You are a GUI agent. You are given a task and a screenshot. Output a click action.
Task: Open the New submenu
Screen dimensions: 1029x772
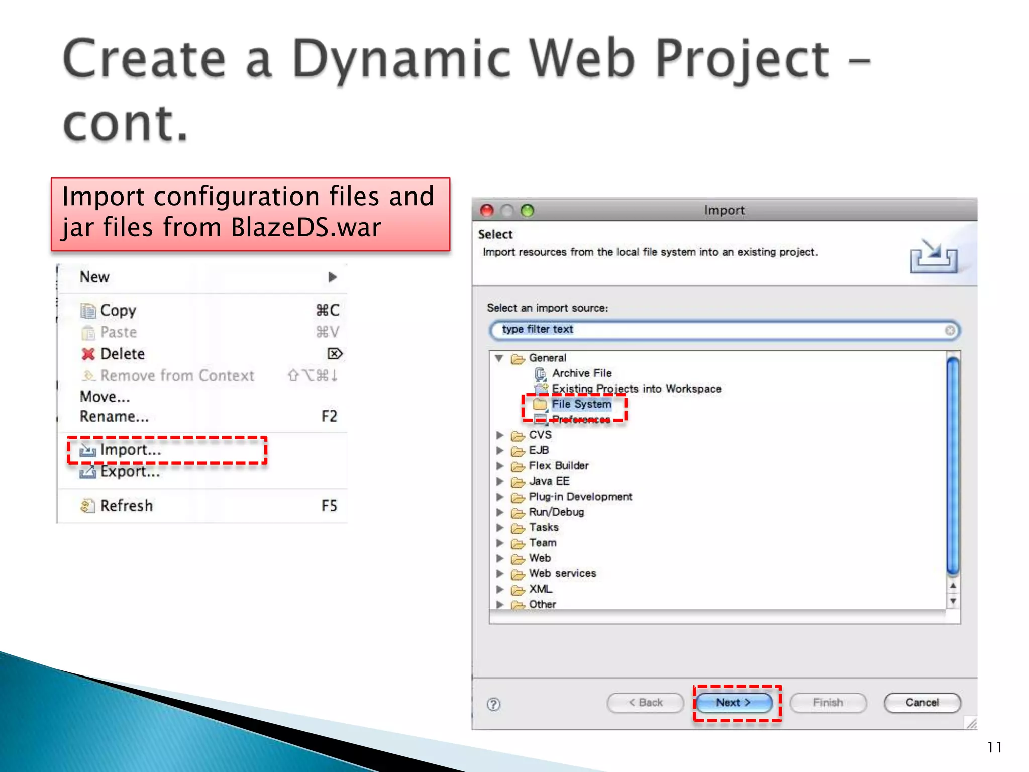tap(203, 277)
